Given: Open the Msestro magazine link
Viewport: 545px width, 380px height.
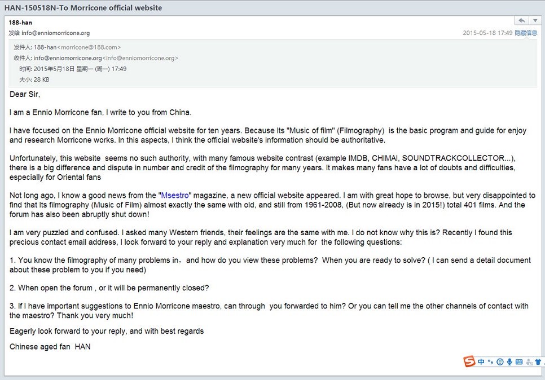Looking at the screenshot, I should (175, 195).
